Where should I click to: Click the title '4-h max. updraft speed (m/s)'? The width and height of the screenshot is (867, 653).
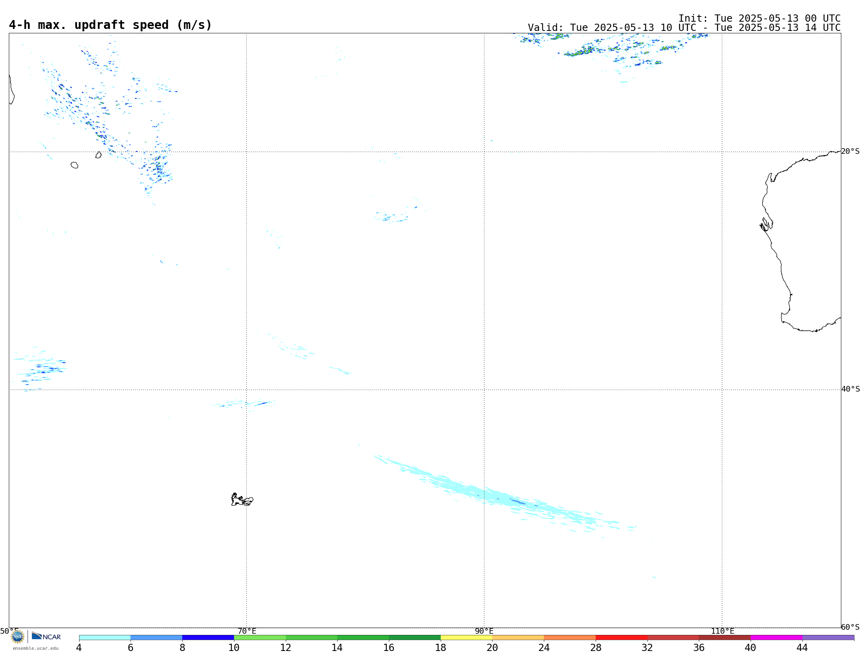click(x=110, y=25)
